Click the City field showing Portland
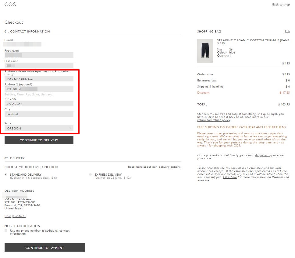The image size is (295, 258). click(39, 114)
